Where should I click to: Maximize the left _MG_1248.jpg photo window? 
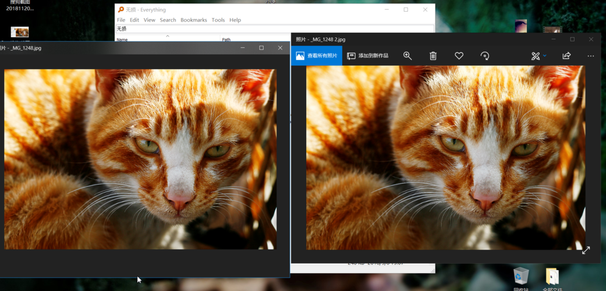click(261, 48)
